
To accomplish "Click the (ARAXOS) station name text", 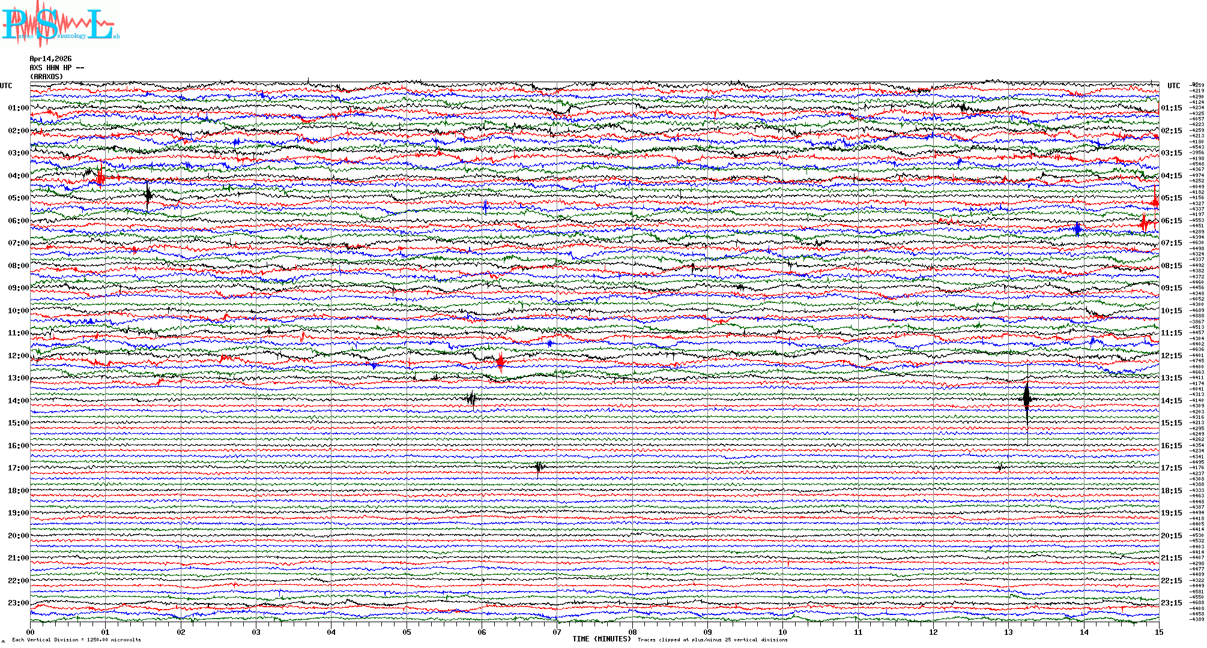I will (x=46, y=77).
